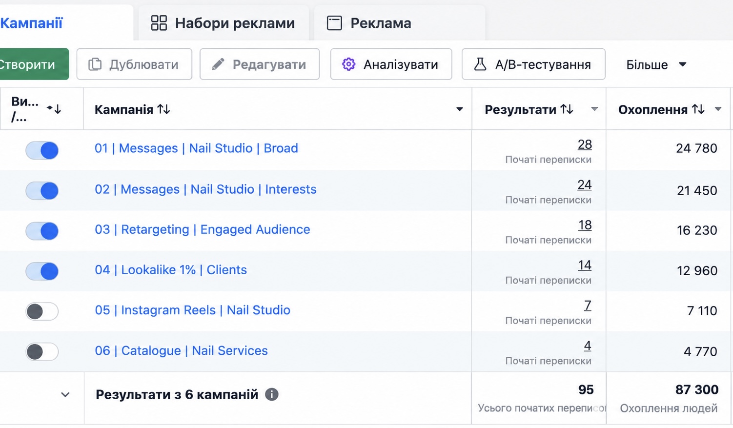Click the info icon beside Результати з 6 кампаній
Image resolution: width=733 pixels, height=428 pixels.
point(272,394)
